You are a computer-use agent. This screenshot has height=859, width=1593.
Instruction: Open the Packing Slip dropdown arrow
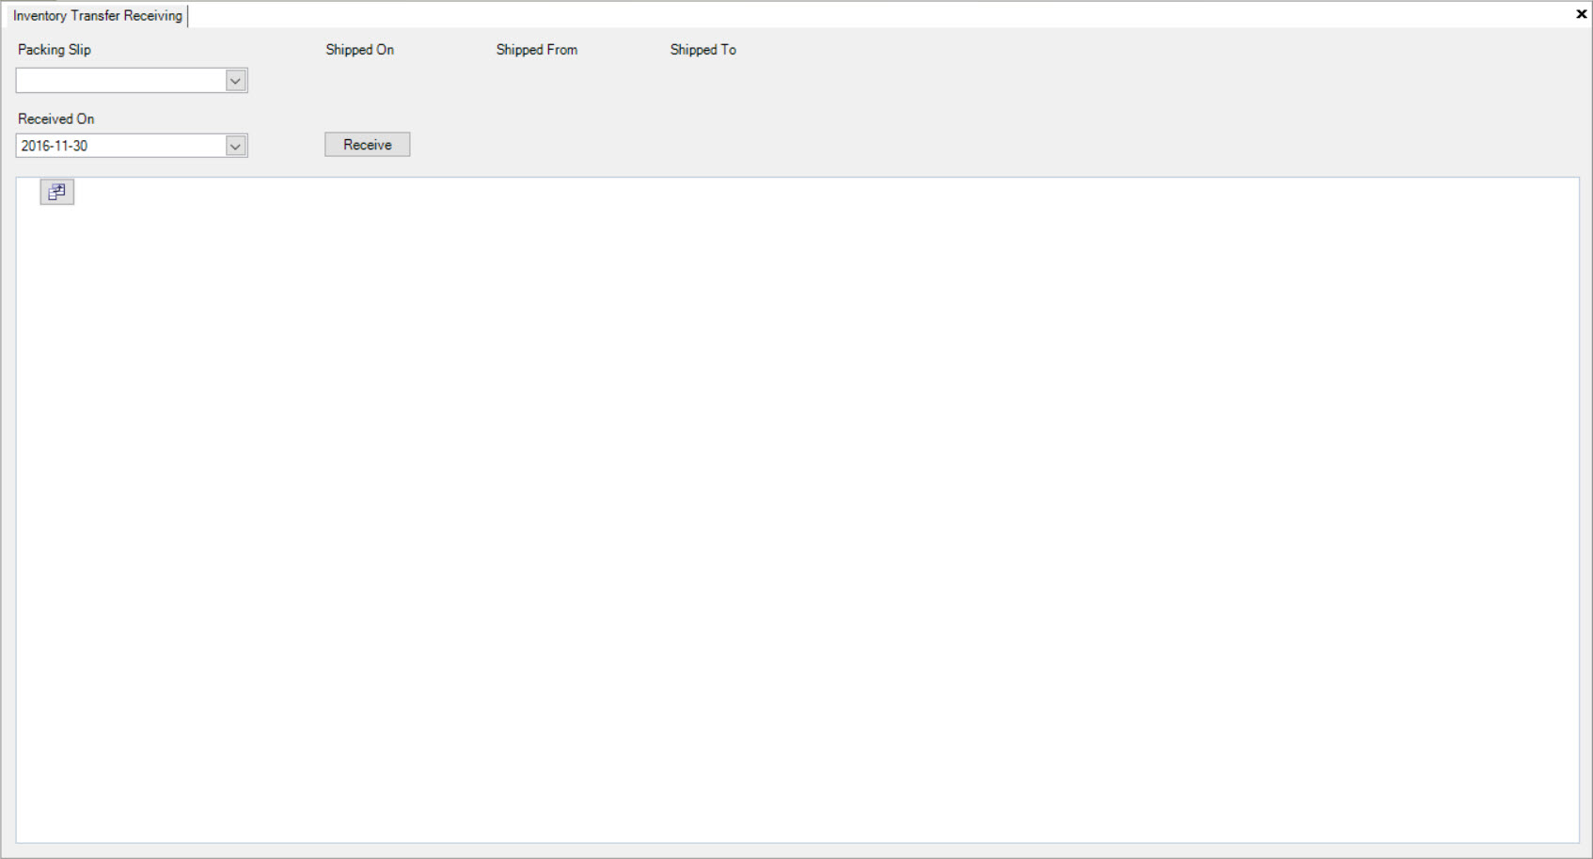tap(235, 81)
